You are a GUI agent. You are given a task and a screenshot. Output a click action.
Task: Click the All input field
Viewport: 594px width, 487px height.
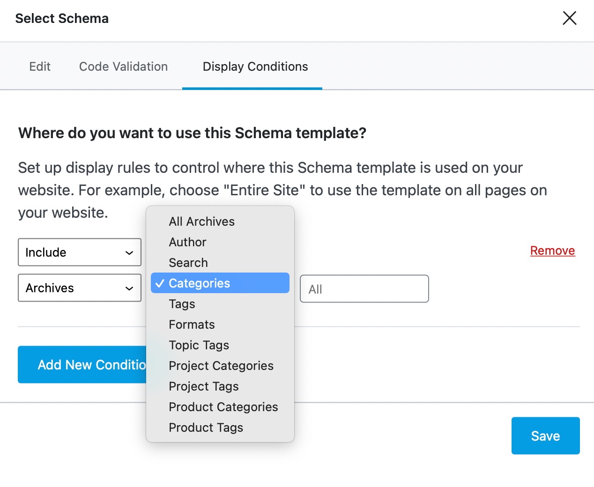[364, 289]
